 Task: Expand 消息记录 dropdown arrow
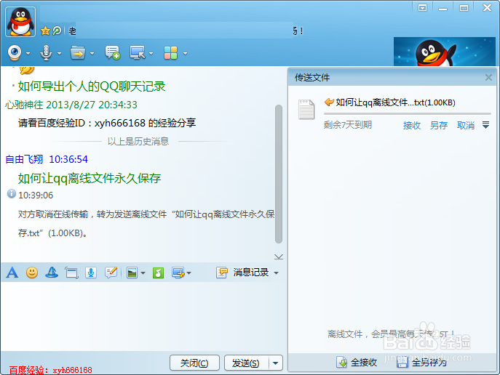click(276, 273)
